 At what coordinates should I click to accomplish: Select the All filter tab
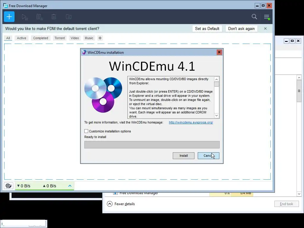[8, 38]
